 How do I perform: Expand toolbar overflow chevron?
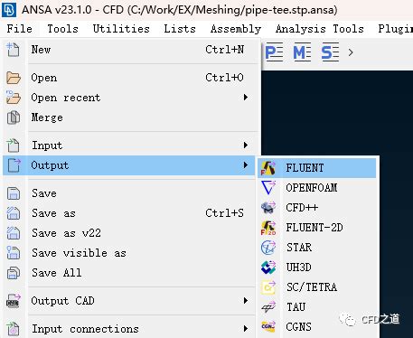click(351, 52)
